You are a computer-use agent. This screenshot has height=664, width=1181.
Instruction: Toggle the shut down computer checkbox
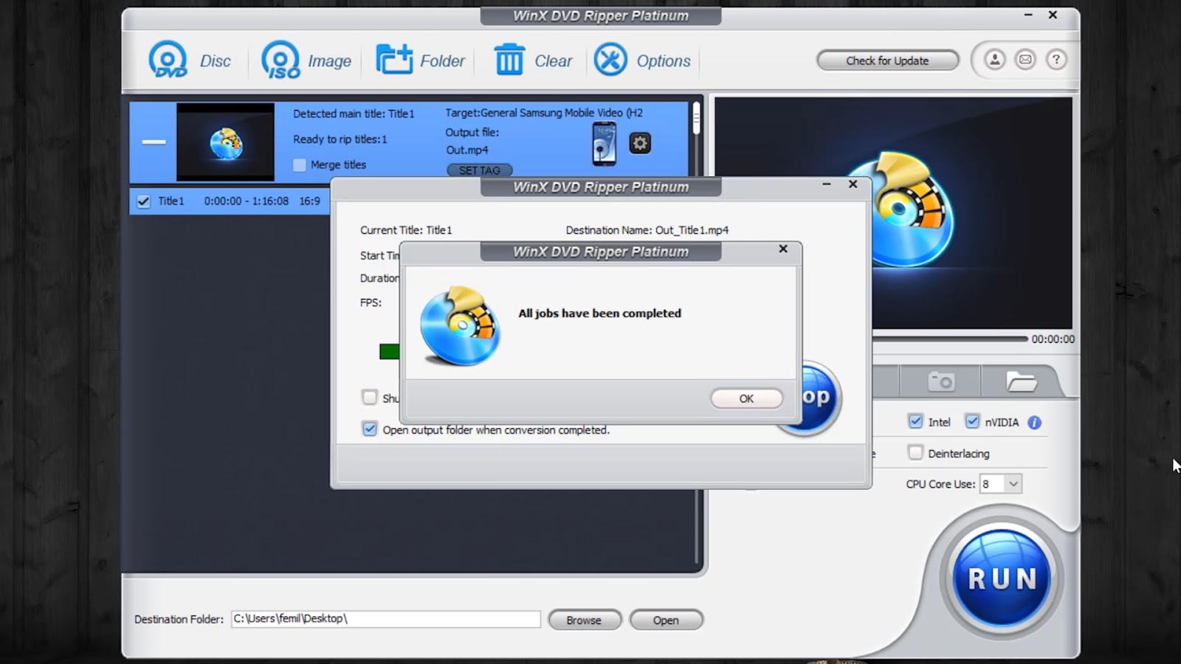point(370,397)
